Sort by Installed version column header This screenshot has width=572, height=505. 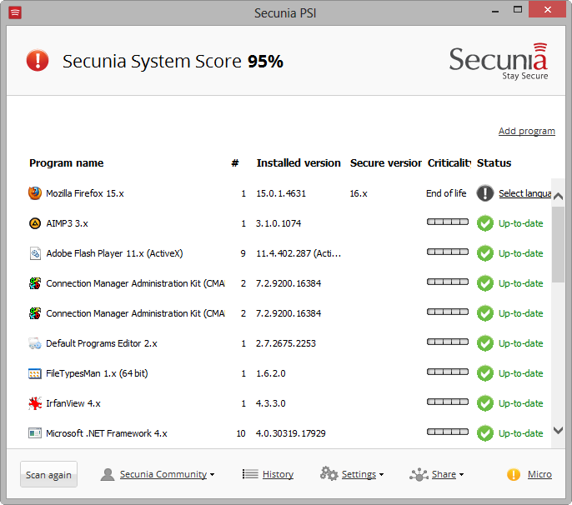tap(299, 163)
